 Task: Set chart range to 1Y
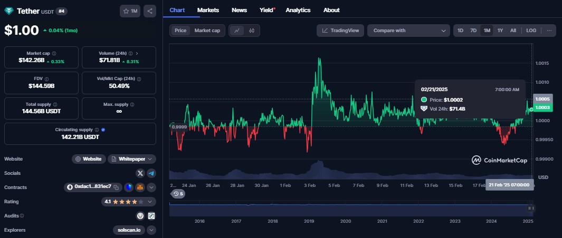click(x=500, y=31)
